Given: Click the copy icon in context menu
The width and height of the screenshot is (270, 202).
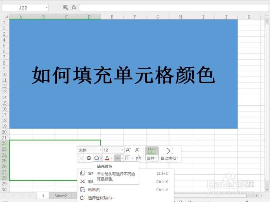Looking at the screenshot, I should point(83,173).
